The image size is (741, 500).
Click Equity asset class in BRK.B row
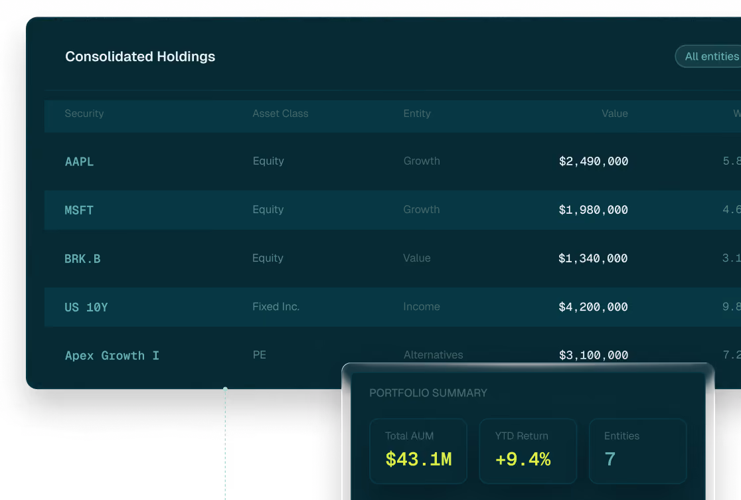tap(268, 258)
